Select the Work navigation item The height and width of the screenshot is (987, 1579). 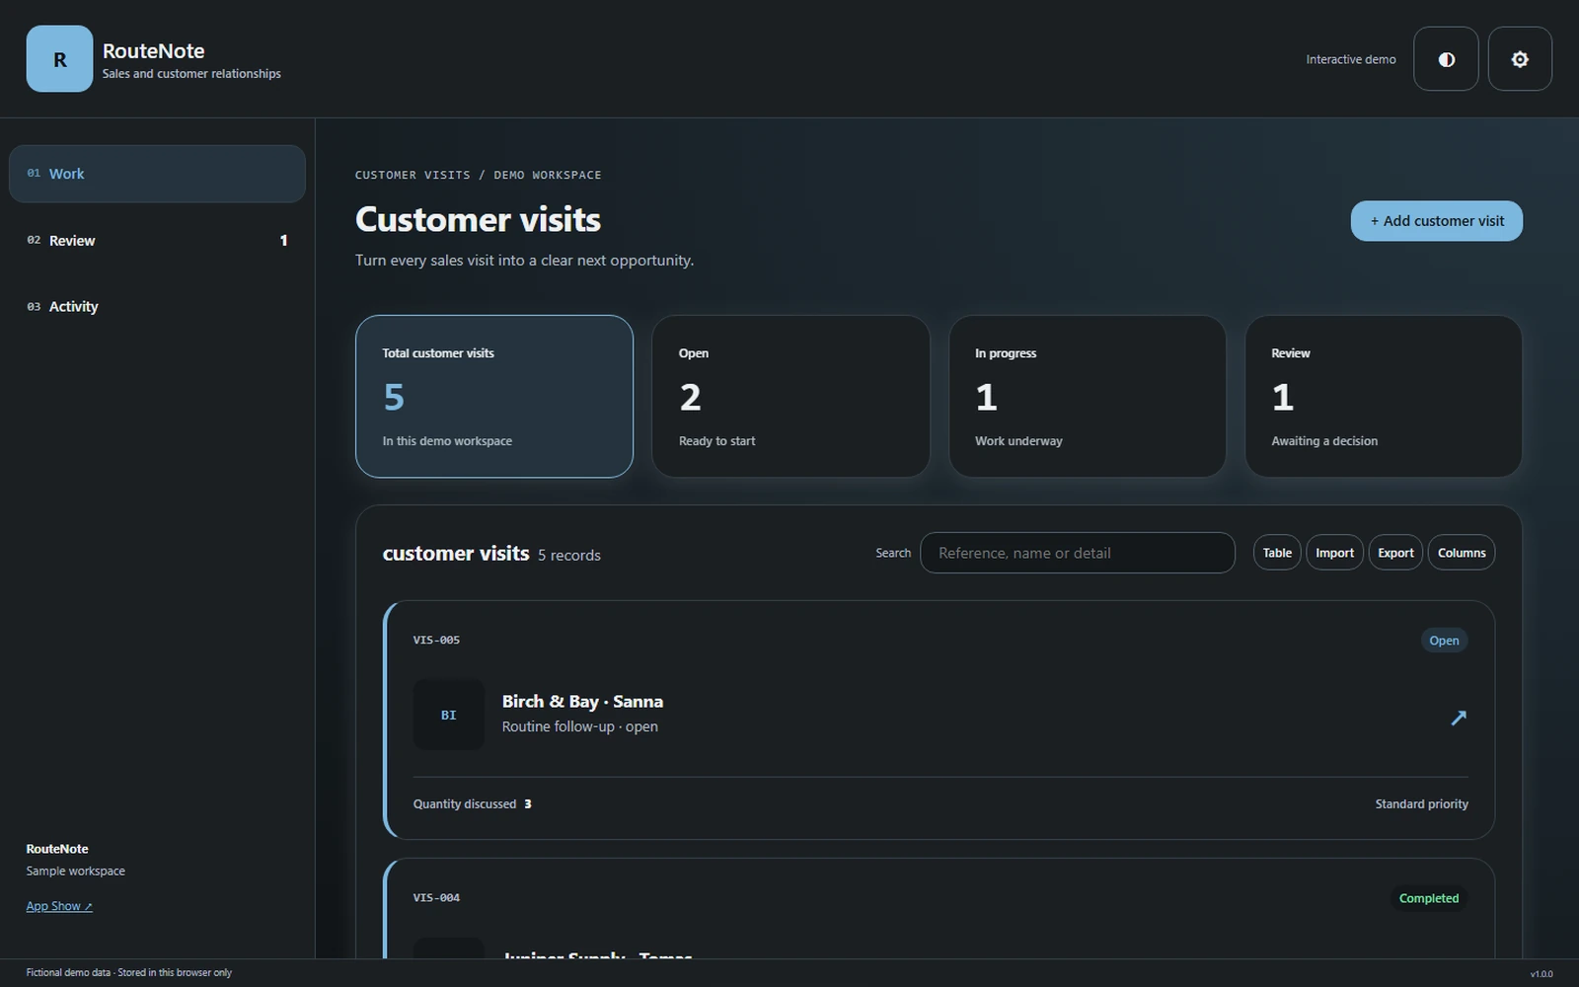click(x=157, y=174)
